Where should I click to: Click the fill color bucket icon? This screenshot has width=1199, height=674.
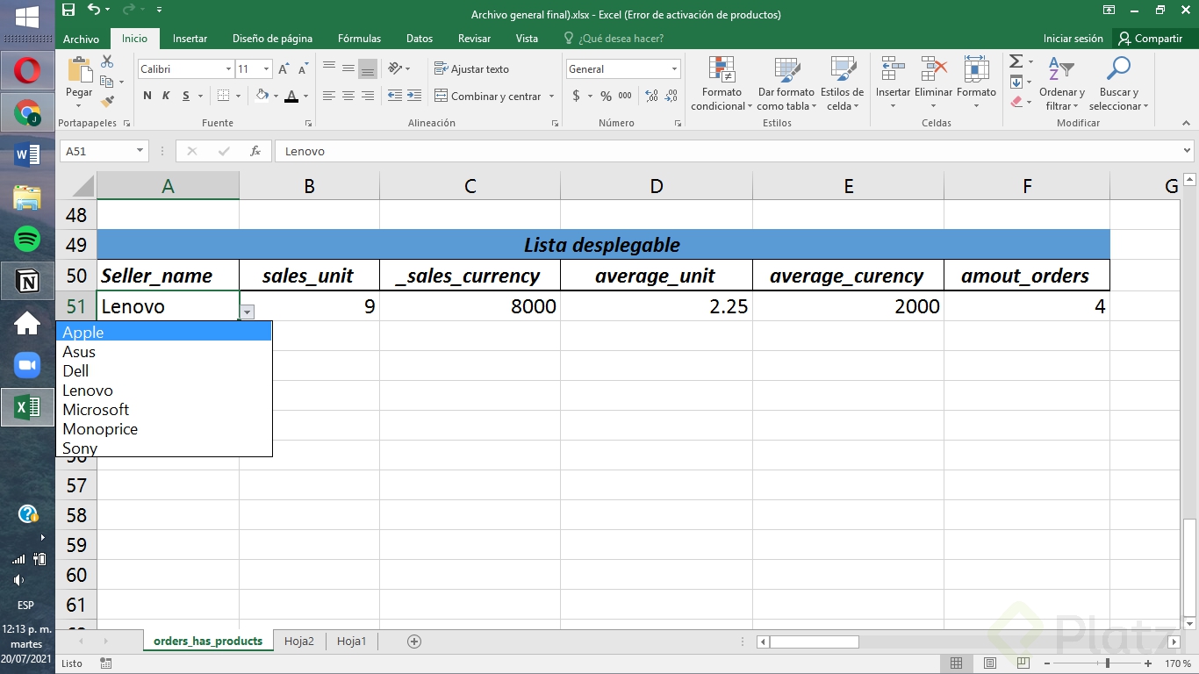click(262, 96)
